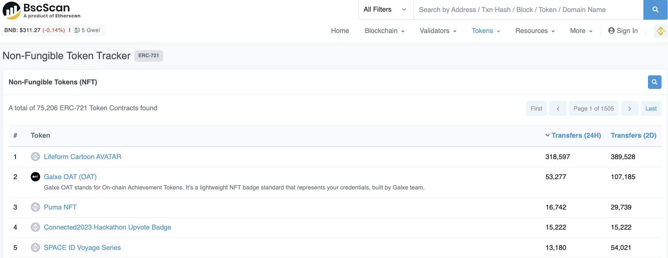Go to next page with right chevron

629,109
